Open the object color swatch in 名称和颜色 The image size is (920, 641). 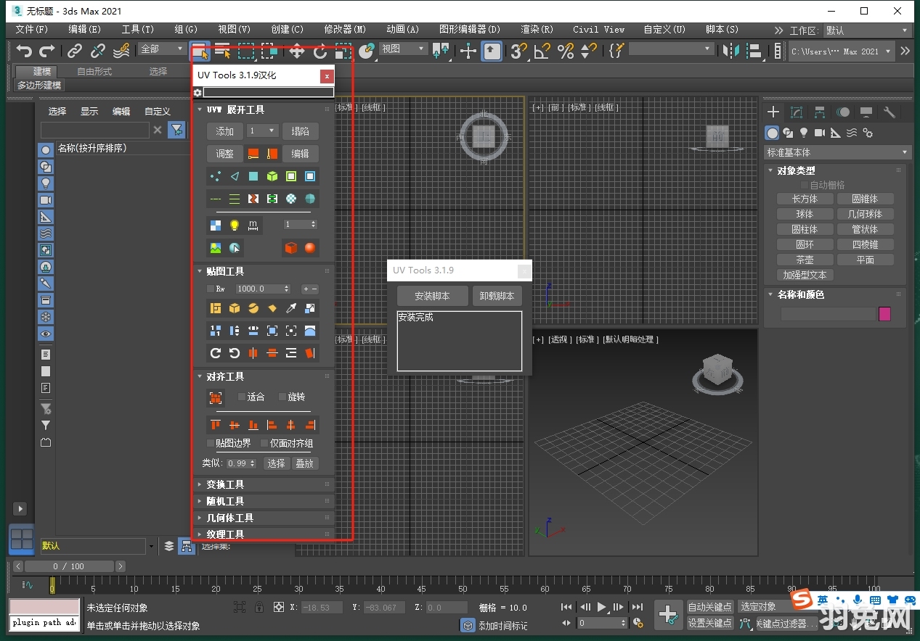pyautogui.click(x=884, y=313)
